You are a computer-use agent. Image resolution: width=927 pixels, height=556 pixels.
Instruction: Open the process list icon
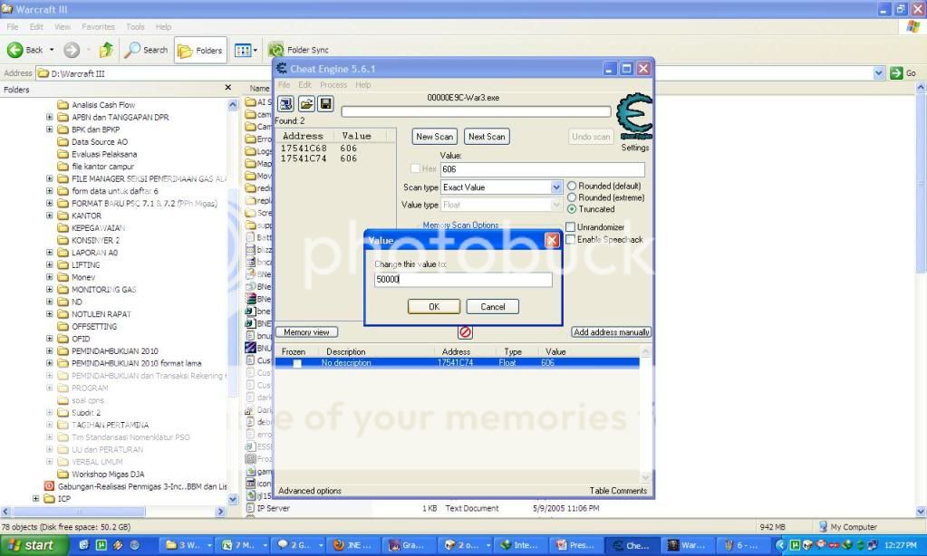click(285, 104)
